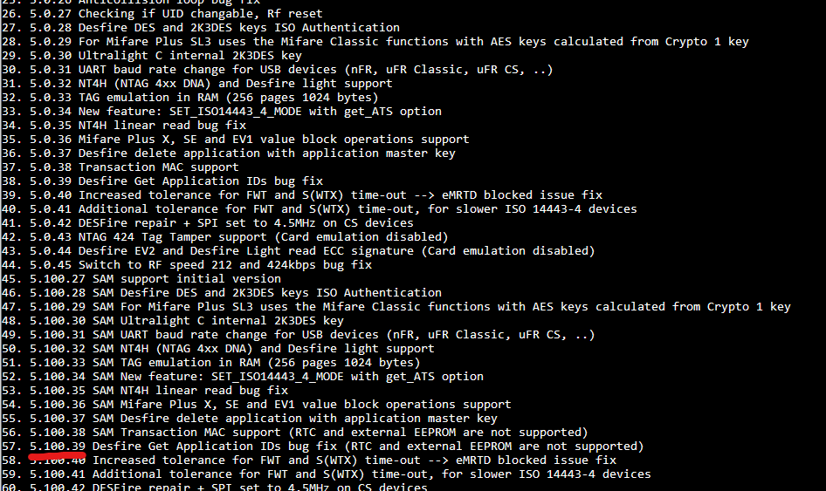Click 5.0.42 DESFire repair SPI line
Screen dimensions: 826x491
coord(208,222)
